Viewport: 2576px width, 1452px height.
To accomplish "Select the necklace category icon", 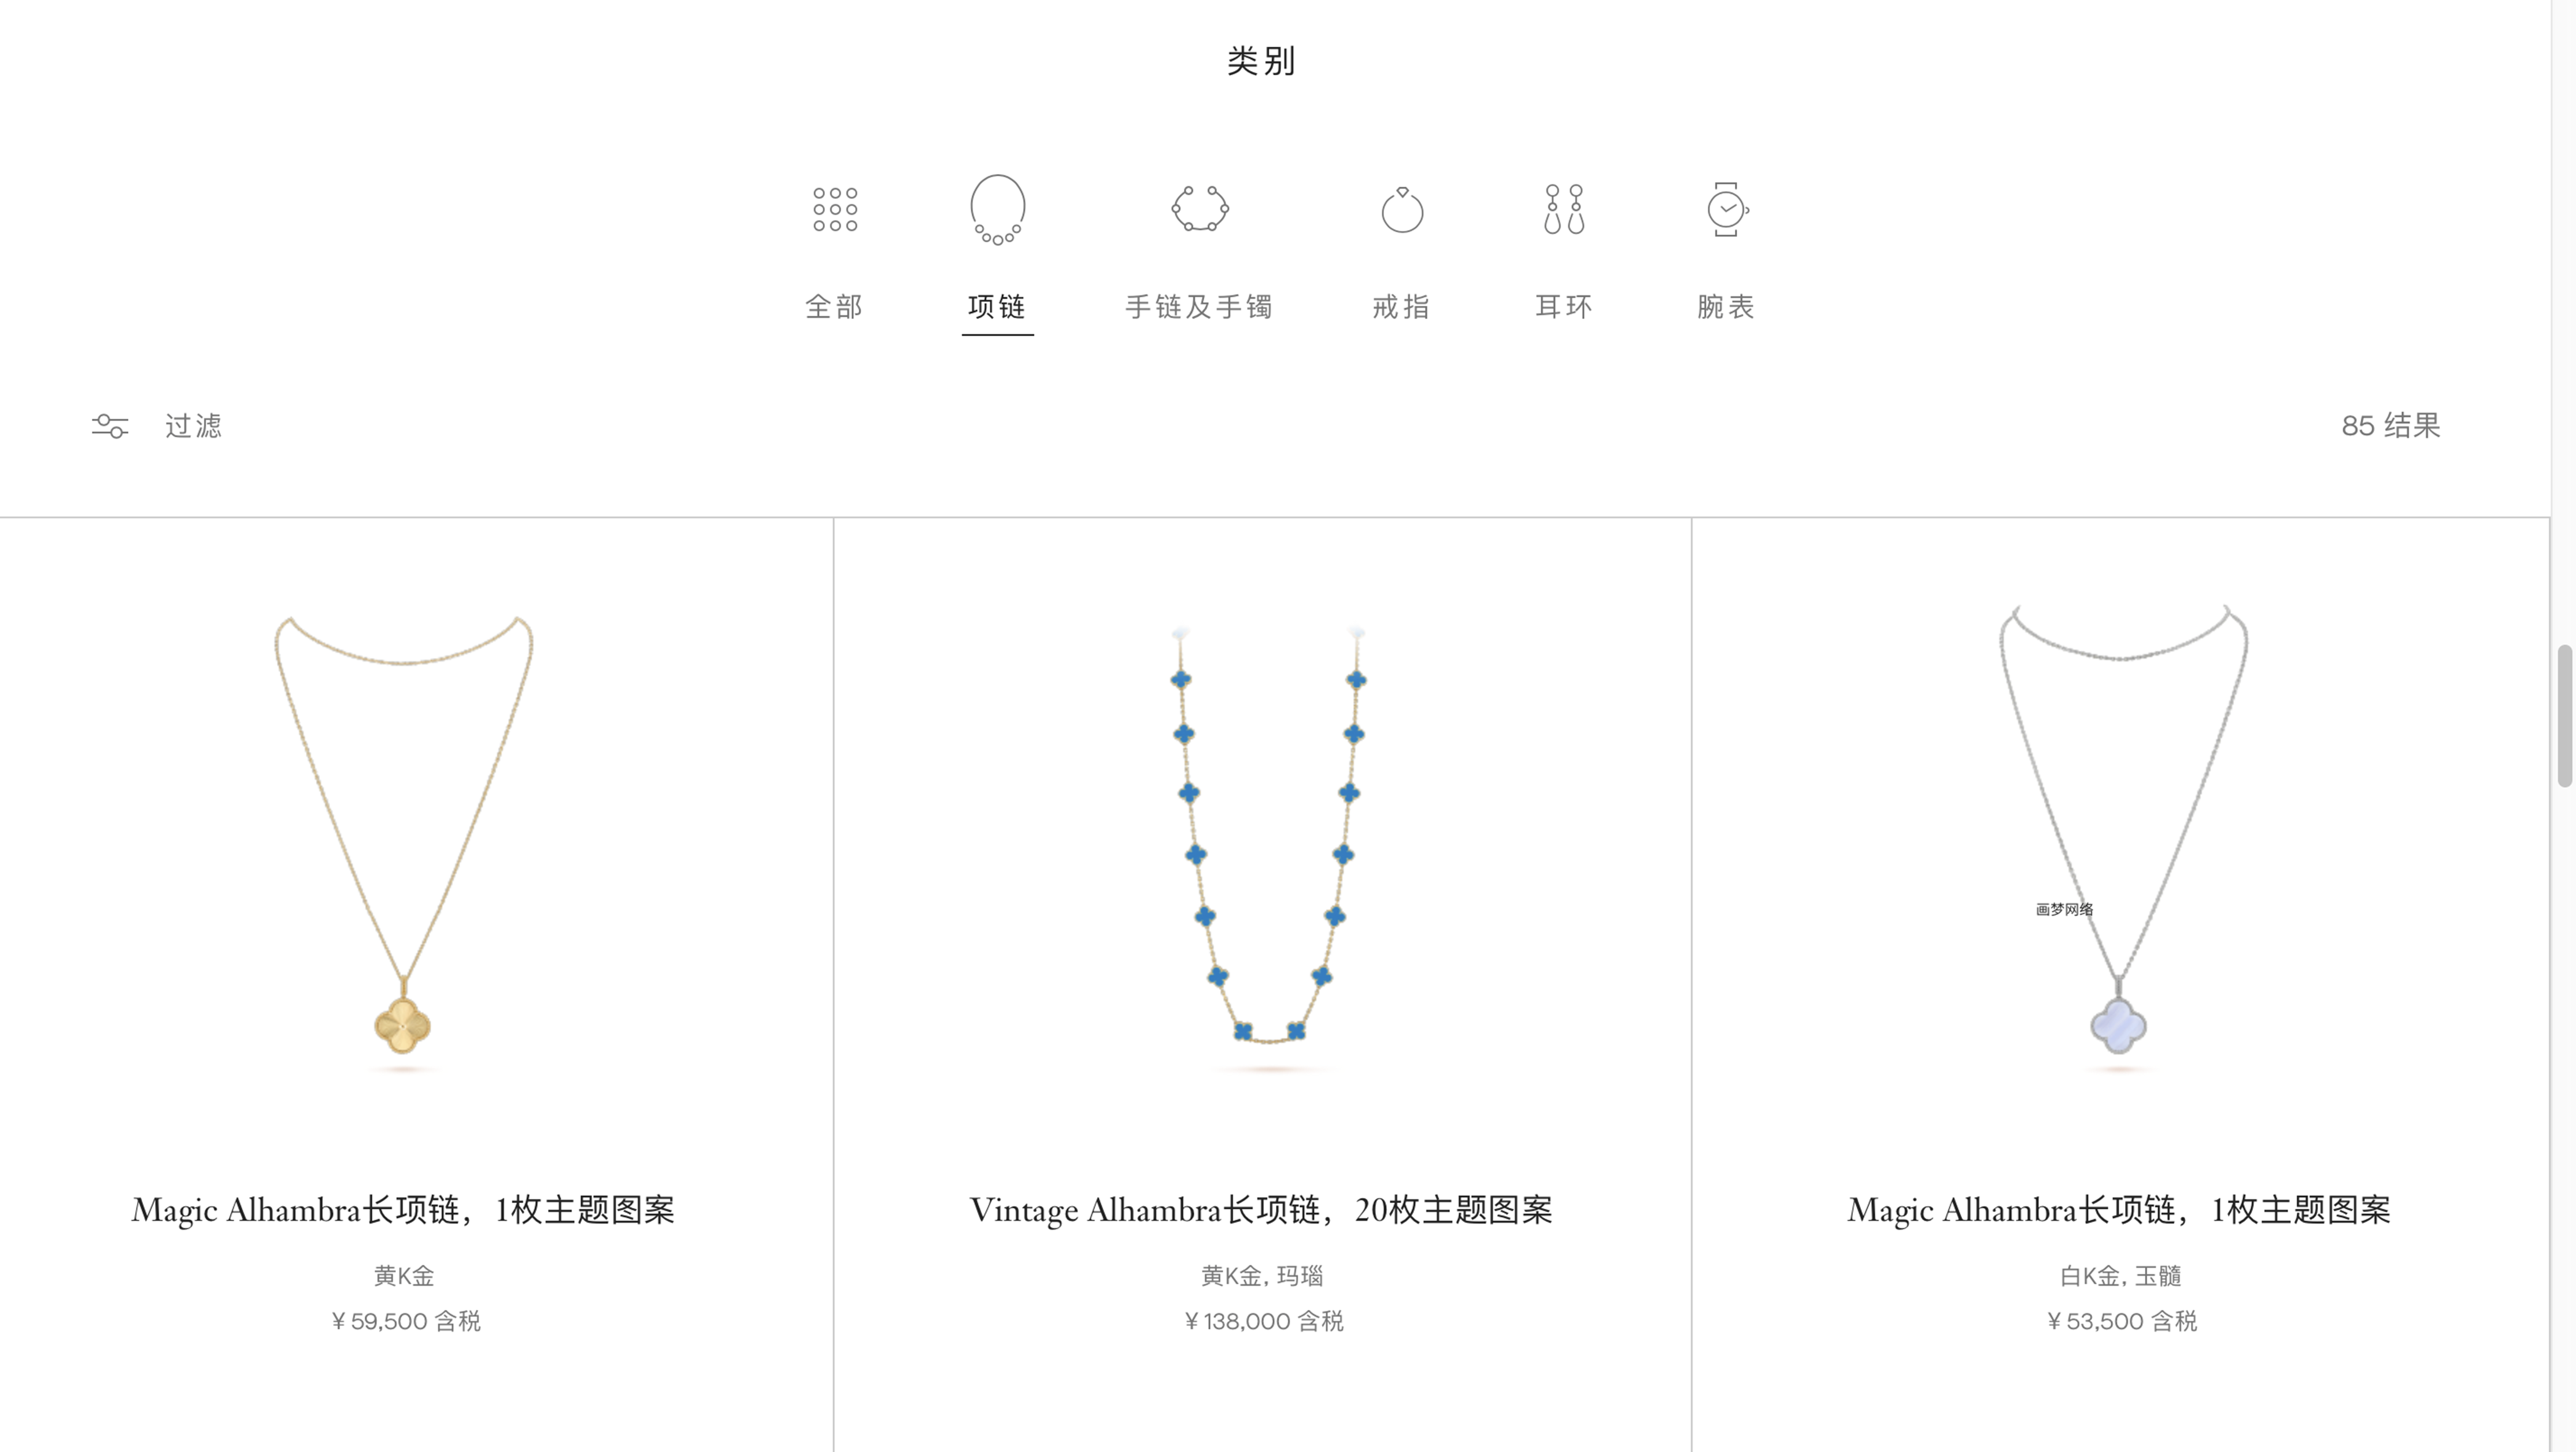I will pyautogui.click(x=997, y=209).
